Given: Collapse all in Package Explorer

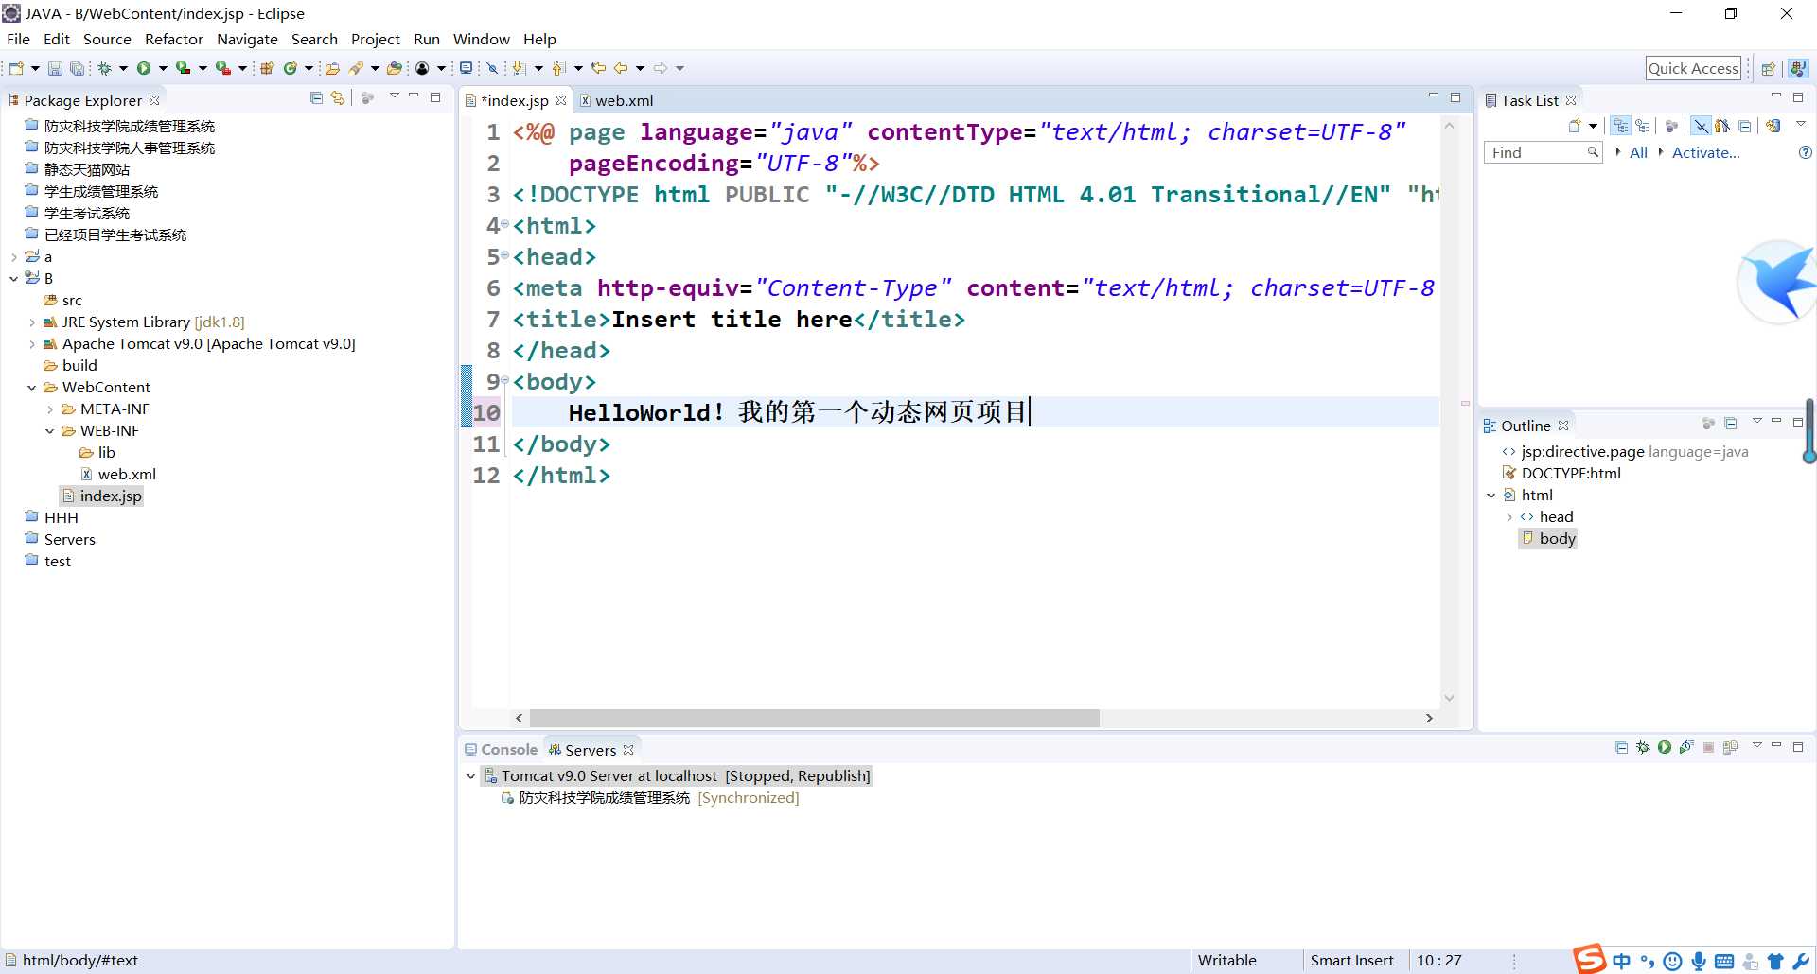Looking at the screenshot, I should [316, 98].
